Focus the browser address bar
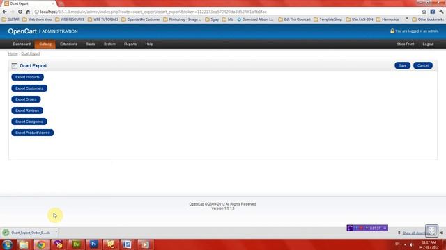Image resolution: width=446 pixels, height=250 pixels. (x=228, y=12)
